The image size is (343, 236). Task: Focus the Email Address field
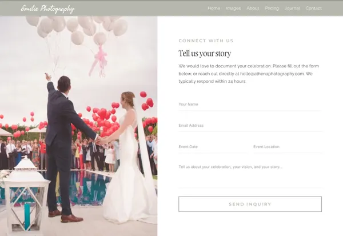(x=250, y=126)
